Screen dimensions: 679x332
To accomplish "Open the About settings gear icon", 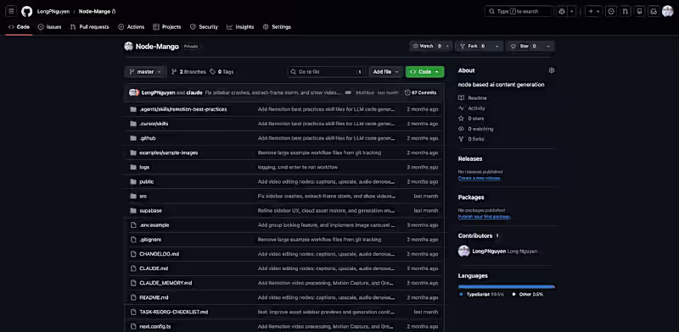I will [x=551, y=70].
